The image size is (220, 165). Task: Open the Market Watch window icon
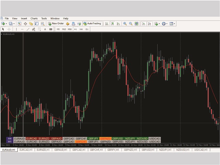click(x=20, y=24)
